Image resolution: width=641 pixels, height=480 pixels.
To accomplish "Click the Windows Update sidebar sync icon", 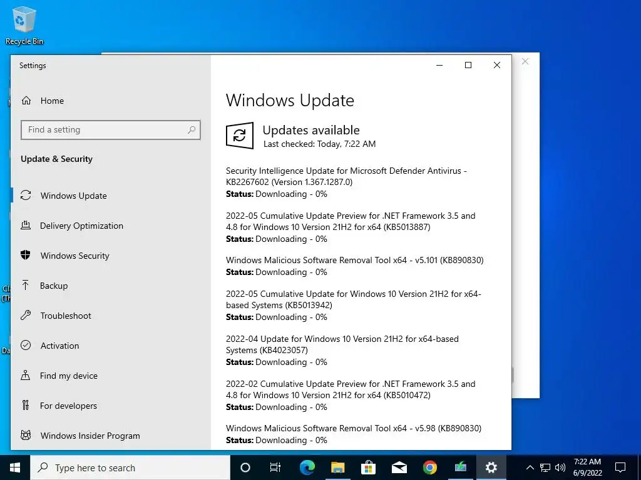I will [x=26, y=196].
